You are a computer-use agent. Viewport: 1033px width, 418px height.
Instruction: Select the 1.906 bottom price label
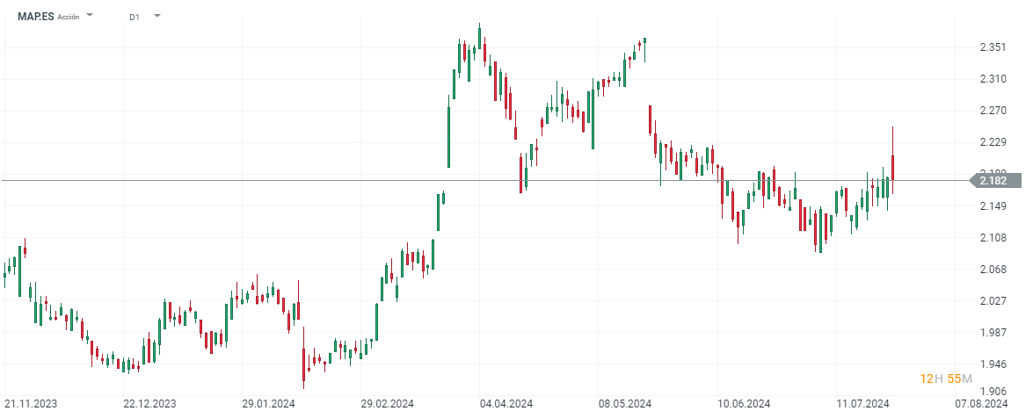[993, 392]
